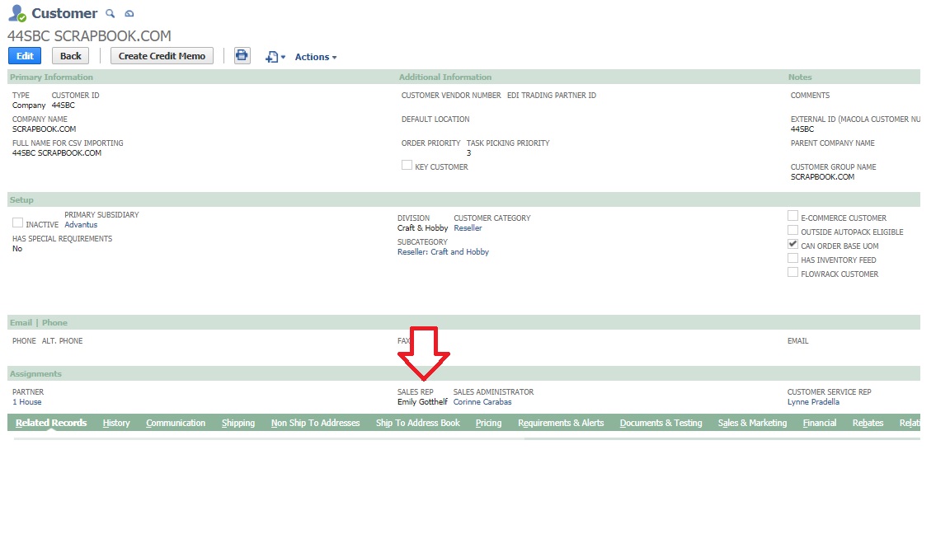950x534 pixels.
Task: Open Ship To Address Book tab
Action: click(417, 423)
